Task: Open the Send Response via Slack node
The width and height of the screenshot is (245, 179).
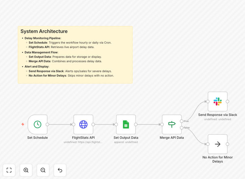Action: [217, 101]
